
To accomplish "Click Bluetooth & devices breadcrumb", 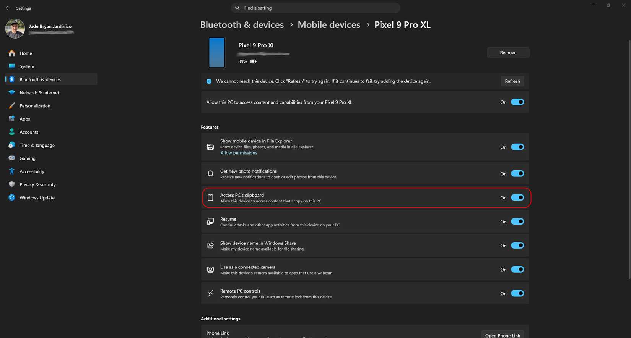I will click(242, 25).
